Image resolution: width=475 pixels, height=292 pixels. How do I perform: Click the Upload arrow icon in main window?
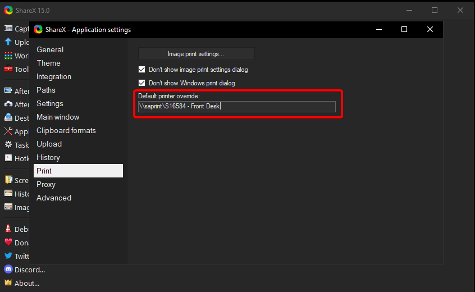8,42
